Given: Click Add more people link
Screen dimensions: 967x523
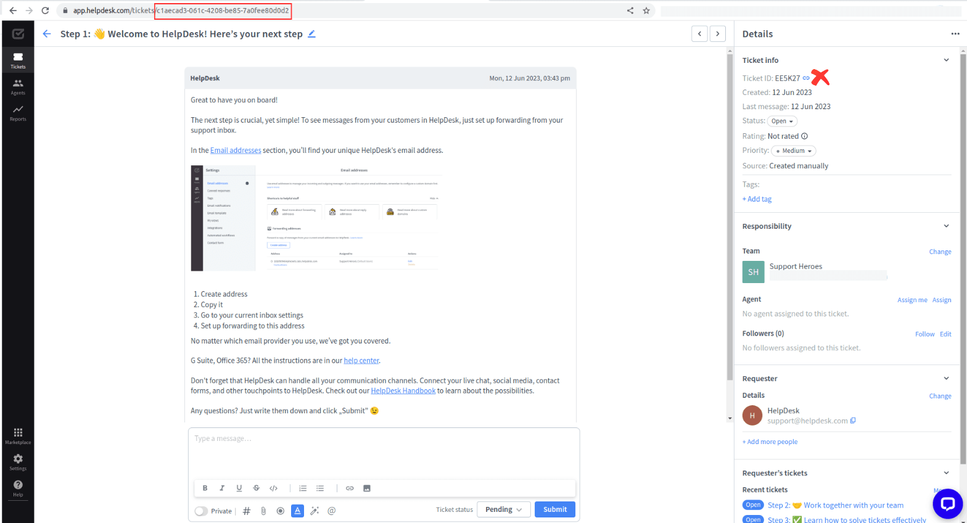Looking at the screenshot, I should tap(770, 442).
